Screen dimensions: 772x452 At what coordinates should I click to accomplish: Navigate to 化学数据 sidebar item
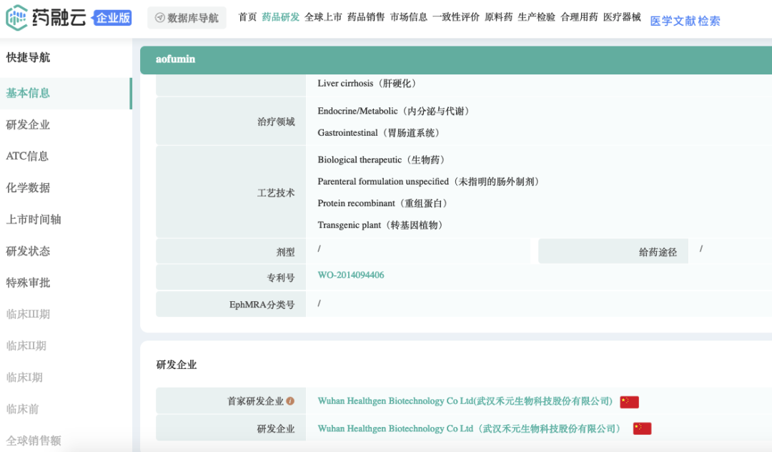click(x=29, y=188)
